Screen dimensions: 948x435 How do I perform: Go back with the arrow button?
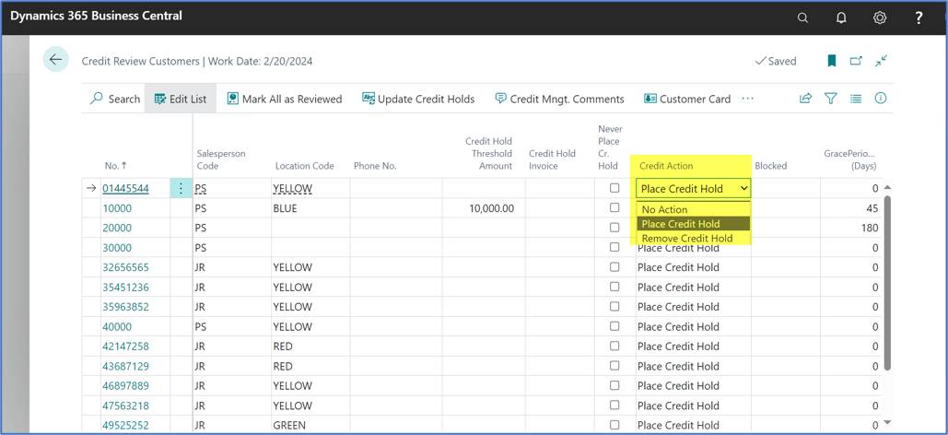55,59
